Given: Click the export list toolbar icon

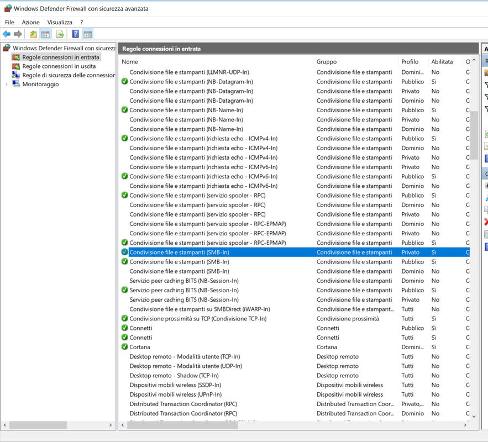Looking at the screenshot, I should pos(60,34).
